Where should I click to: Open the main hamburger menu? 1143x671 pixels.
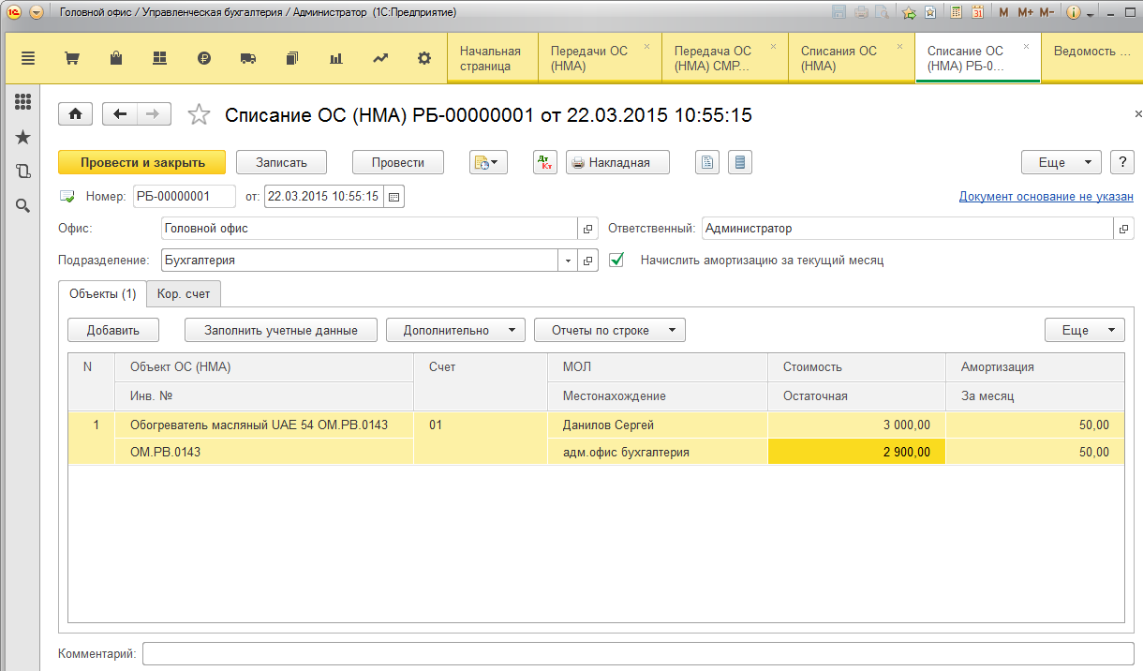[28, 58]
